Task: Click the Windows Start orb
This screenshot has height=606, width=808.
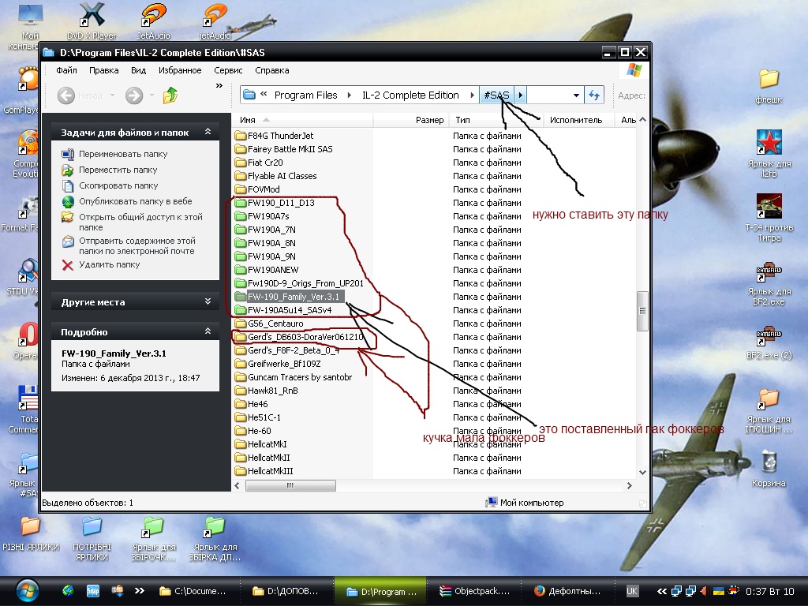Action: pyautogui.click(x=27, y=591)
